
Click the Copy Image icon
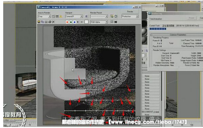point(42,22)
